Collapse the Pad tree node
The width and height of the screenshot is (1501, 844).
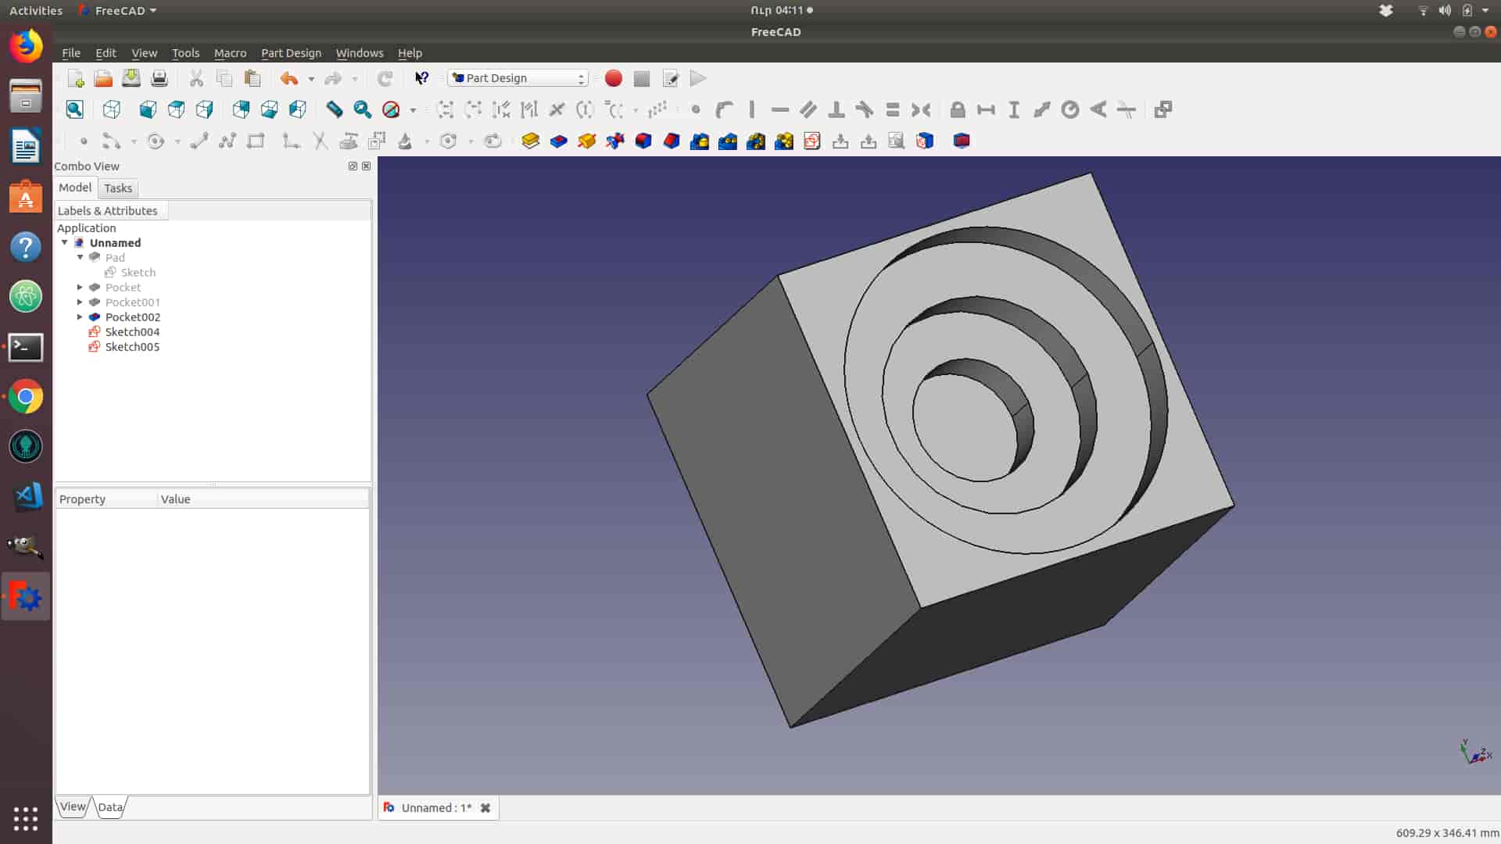click(80, 257)
